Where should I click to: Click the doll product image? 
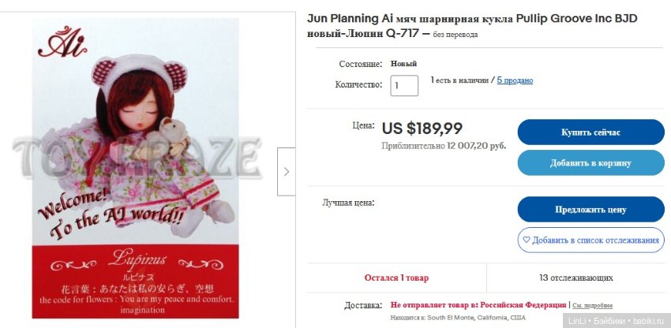[135, 168]
